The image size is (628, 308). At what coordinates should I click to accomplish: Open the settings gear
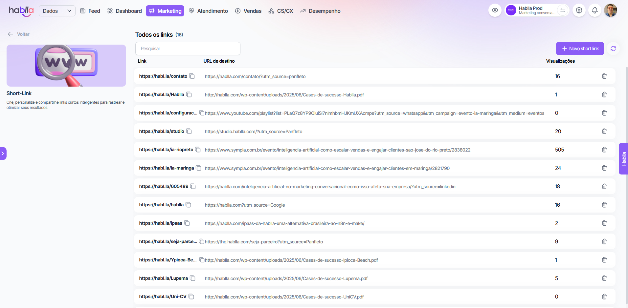tap(579, 10)
